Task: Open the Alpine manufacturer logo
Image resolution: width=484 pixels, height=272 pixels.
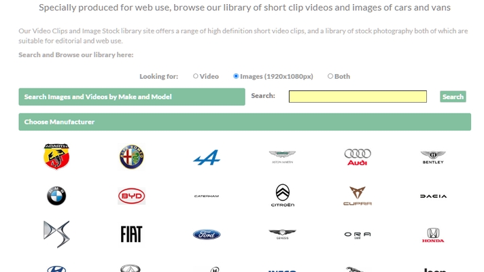Action: point(207,158)
